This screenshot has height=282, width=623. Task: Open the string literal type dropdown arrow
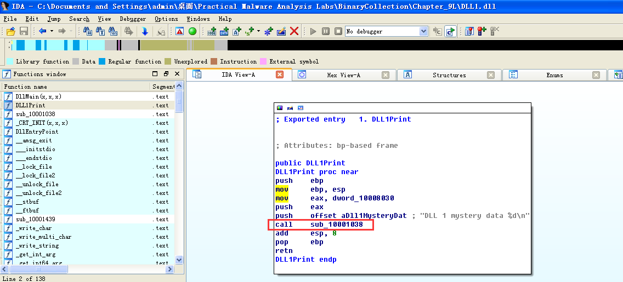tap(259, 31)
